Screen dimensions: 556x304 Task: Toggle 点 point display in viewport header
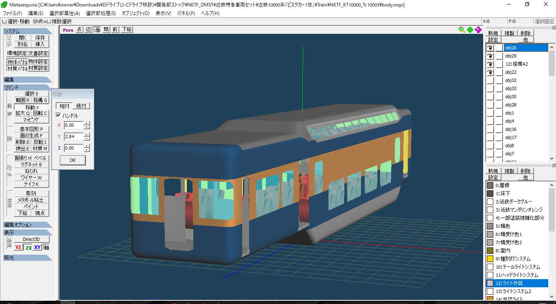point(79,29)
